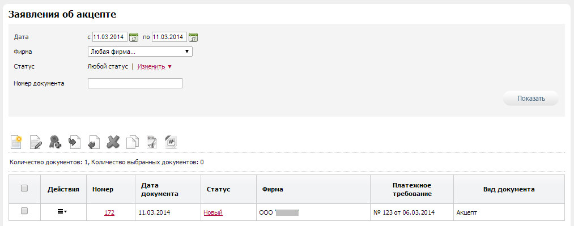Click the 'Номер документа' input field
The height and width of the screenshot is (226, 574).
[135, 83]
